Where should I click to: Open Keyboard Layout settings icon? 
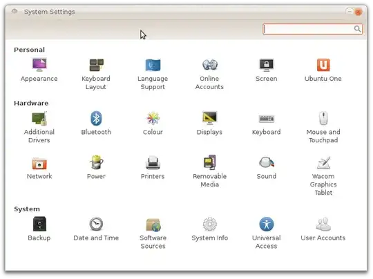coord(96,65)
